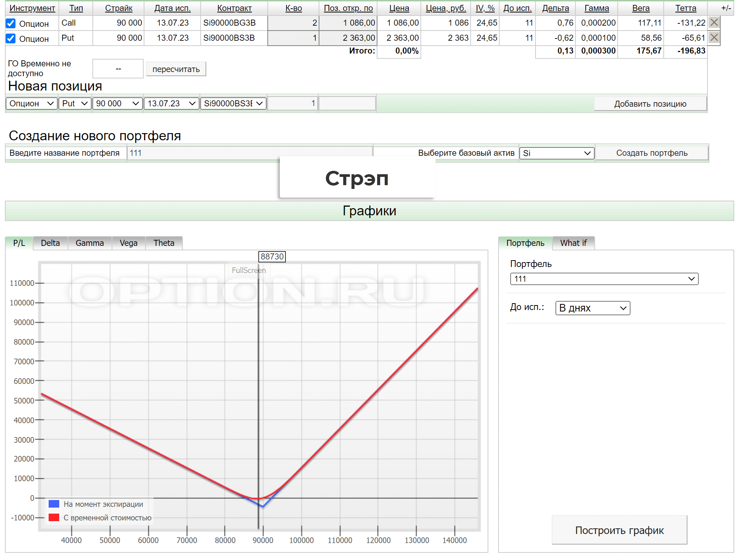Delete the Call option row with X
Image resolution: width=741 pixels, height=560 pixels.
713,23
